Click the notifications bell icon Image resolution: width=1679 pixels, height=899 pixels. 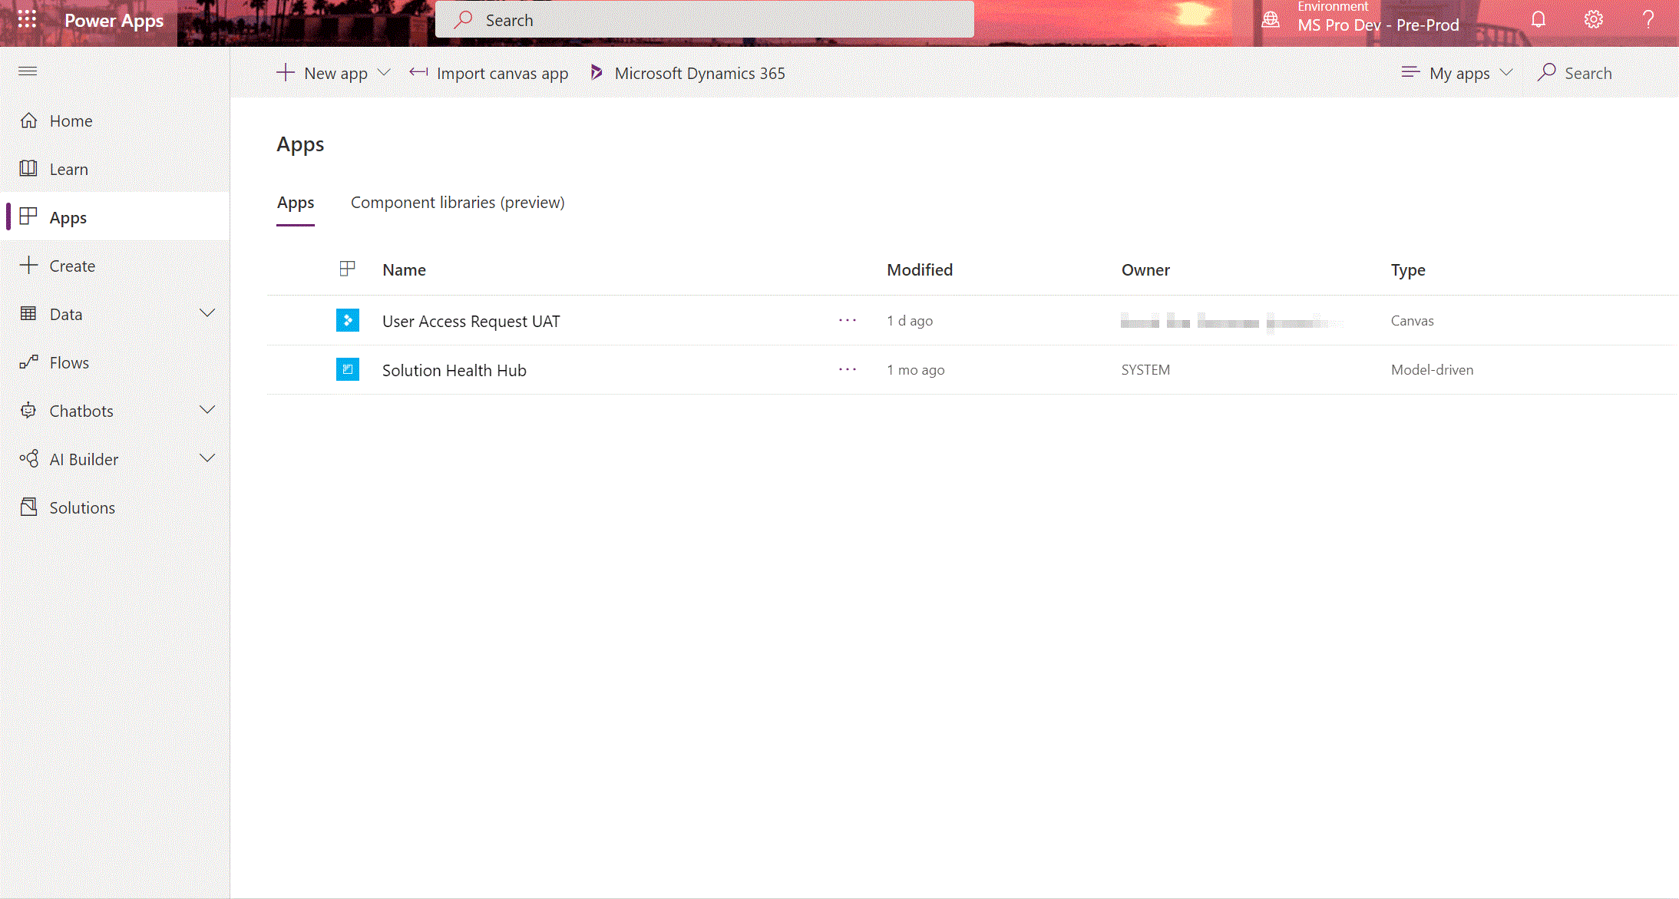click(1539, 20)
